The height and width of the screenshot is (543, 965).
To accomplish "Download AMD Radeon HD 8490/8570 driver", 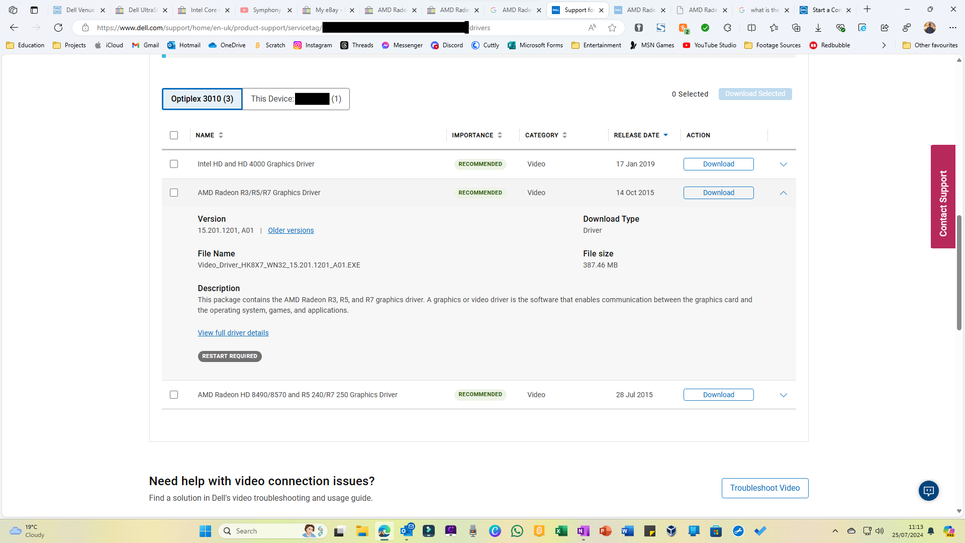I will click(x=718, y=395).
